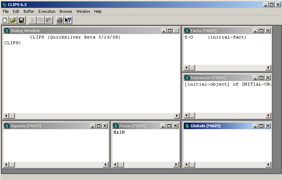This screenshot has width=282, height=180.
Task: Click the Dialog Window title icon
Action: tap(7, 31)
